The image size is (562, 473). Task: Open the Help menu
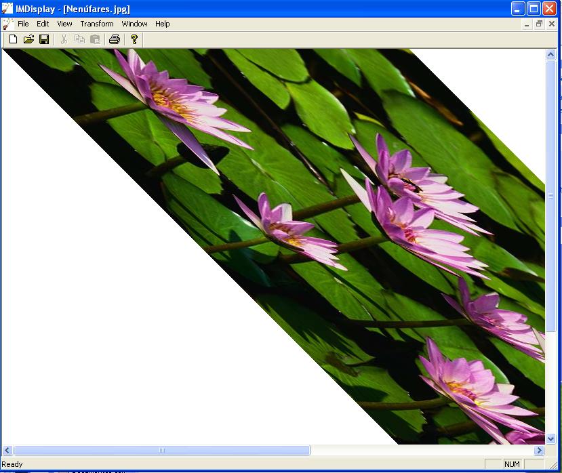click(x=163, y=24)
